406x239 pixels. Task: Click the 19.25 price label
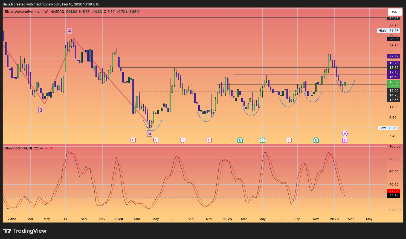[394, 63]
